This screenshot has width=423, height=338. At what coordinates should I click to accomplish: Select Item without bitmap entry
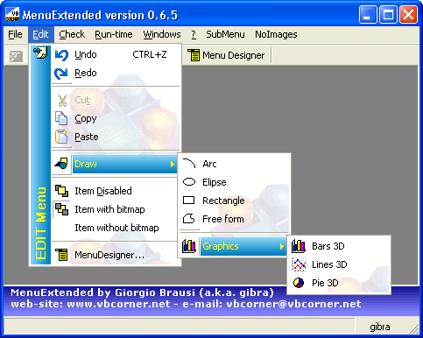click(x=116, y=228)
